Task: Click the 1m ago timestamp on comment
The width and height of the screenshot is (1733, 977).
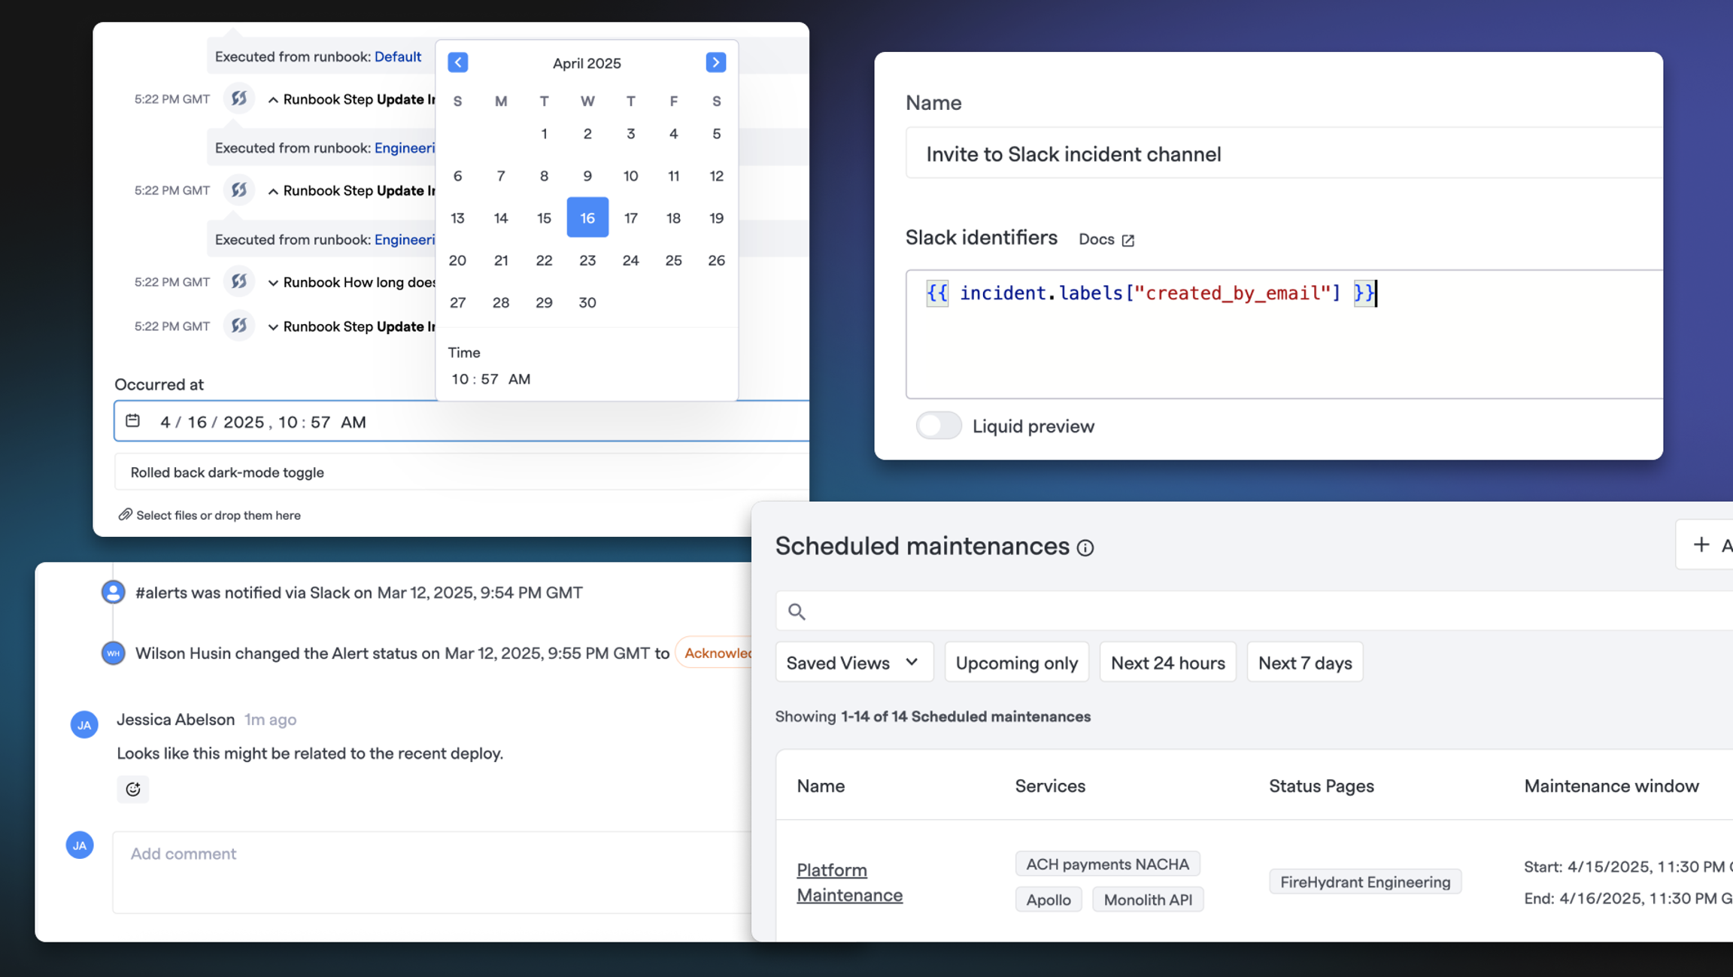Action: 270,719
